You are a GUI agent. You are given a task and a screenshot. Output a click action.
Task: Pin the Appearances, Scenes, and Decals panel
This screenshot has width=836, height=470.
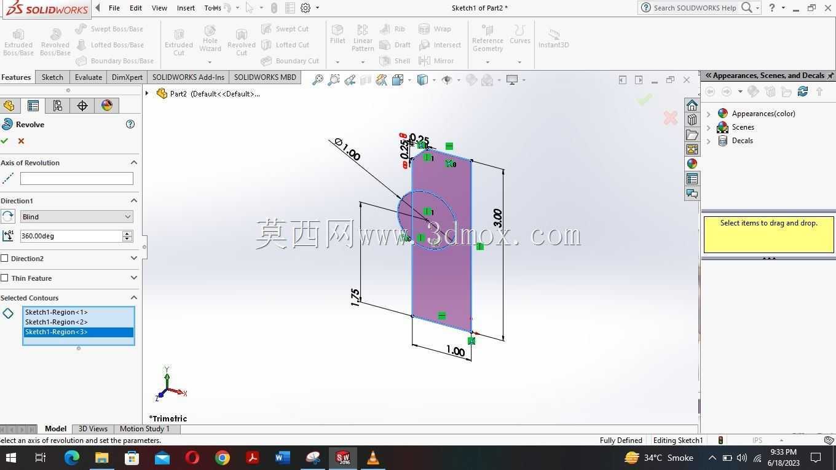pos(830,76)
